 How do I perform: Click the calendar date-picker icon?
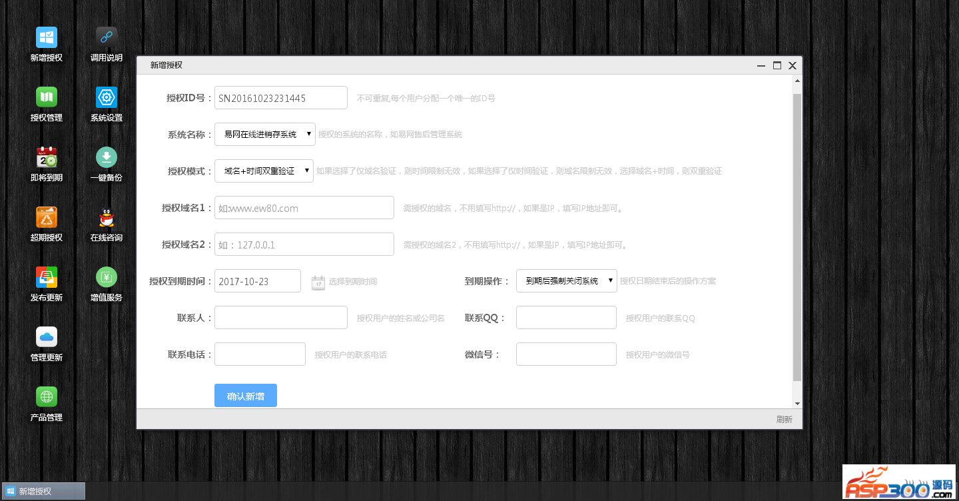coord(318,282)
